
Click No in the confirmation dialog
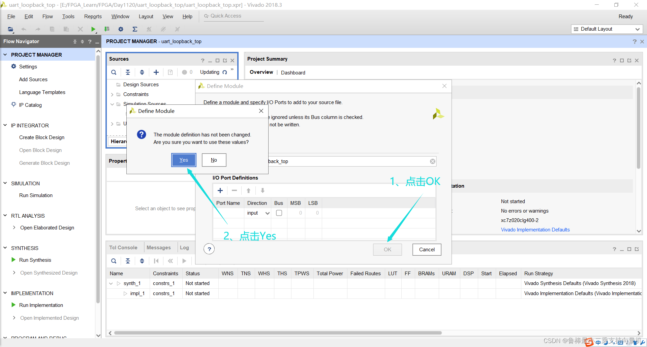tap(214, 160)
